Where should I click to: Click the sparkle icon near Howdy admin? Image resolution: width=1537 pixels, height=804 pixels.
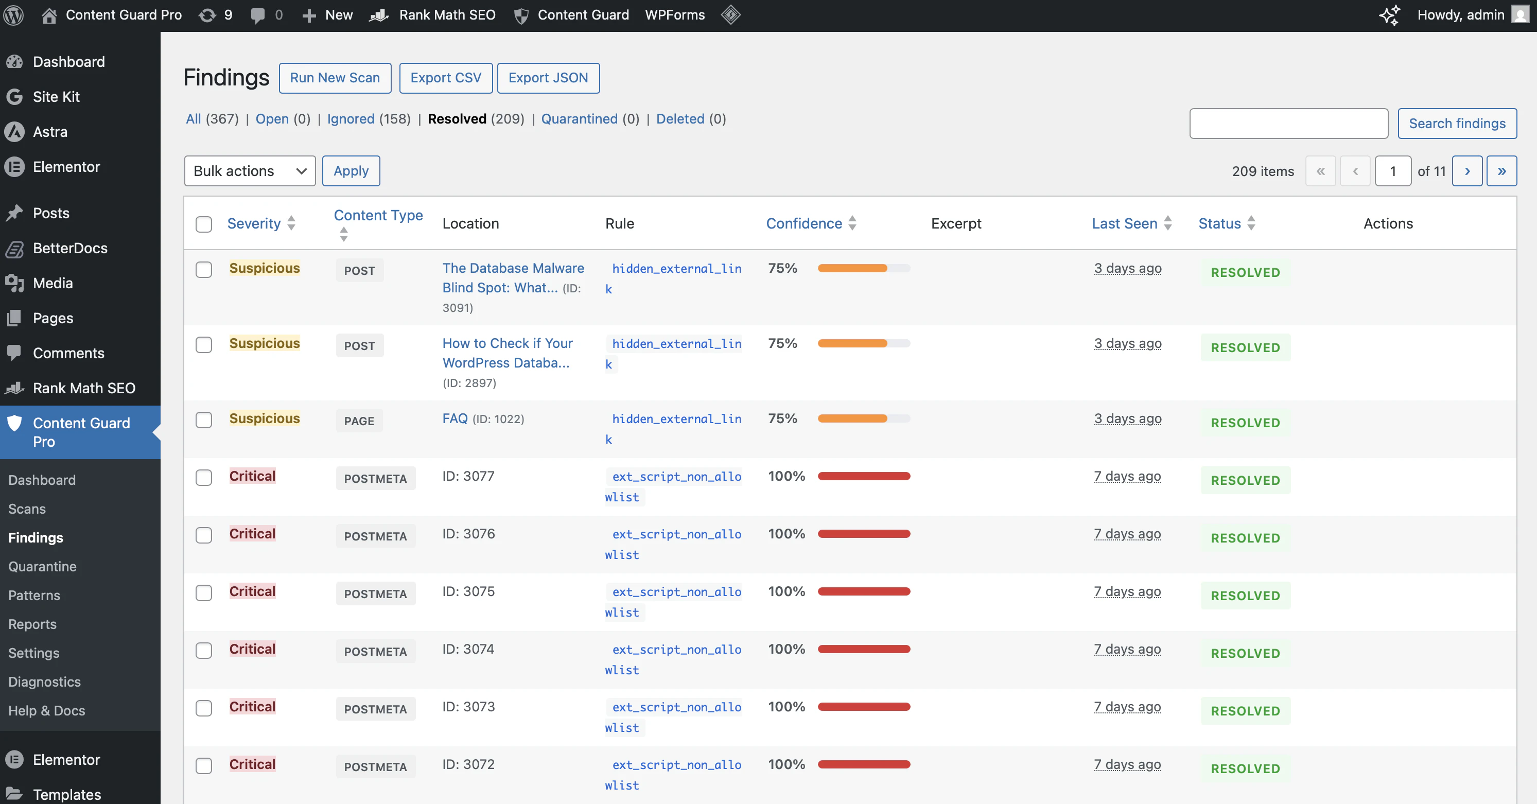[1390, 15]
